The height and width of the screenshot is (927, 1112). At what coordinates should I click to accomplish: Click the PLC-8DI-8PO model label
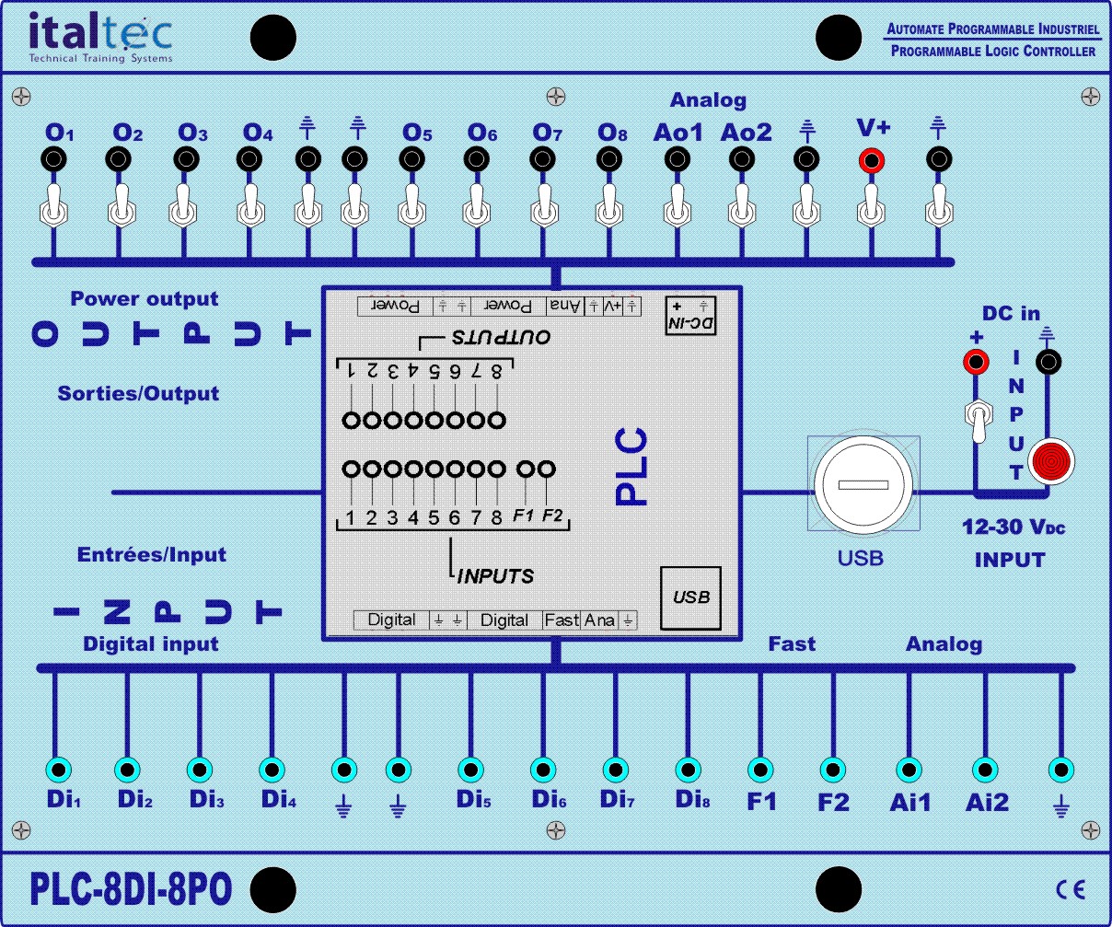[x=131, y=888]
